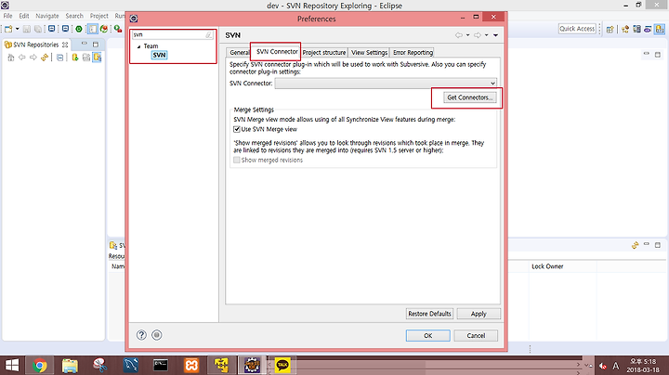Open the Project menu

tap(99, 16)
